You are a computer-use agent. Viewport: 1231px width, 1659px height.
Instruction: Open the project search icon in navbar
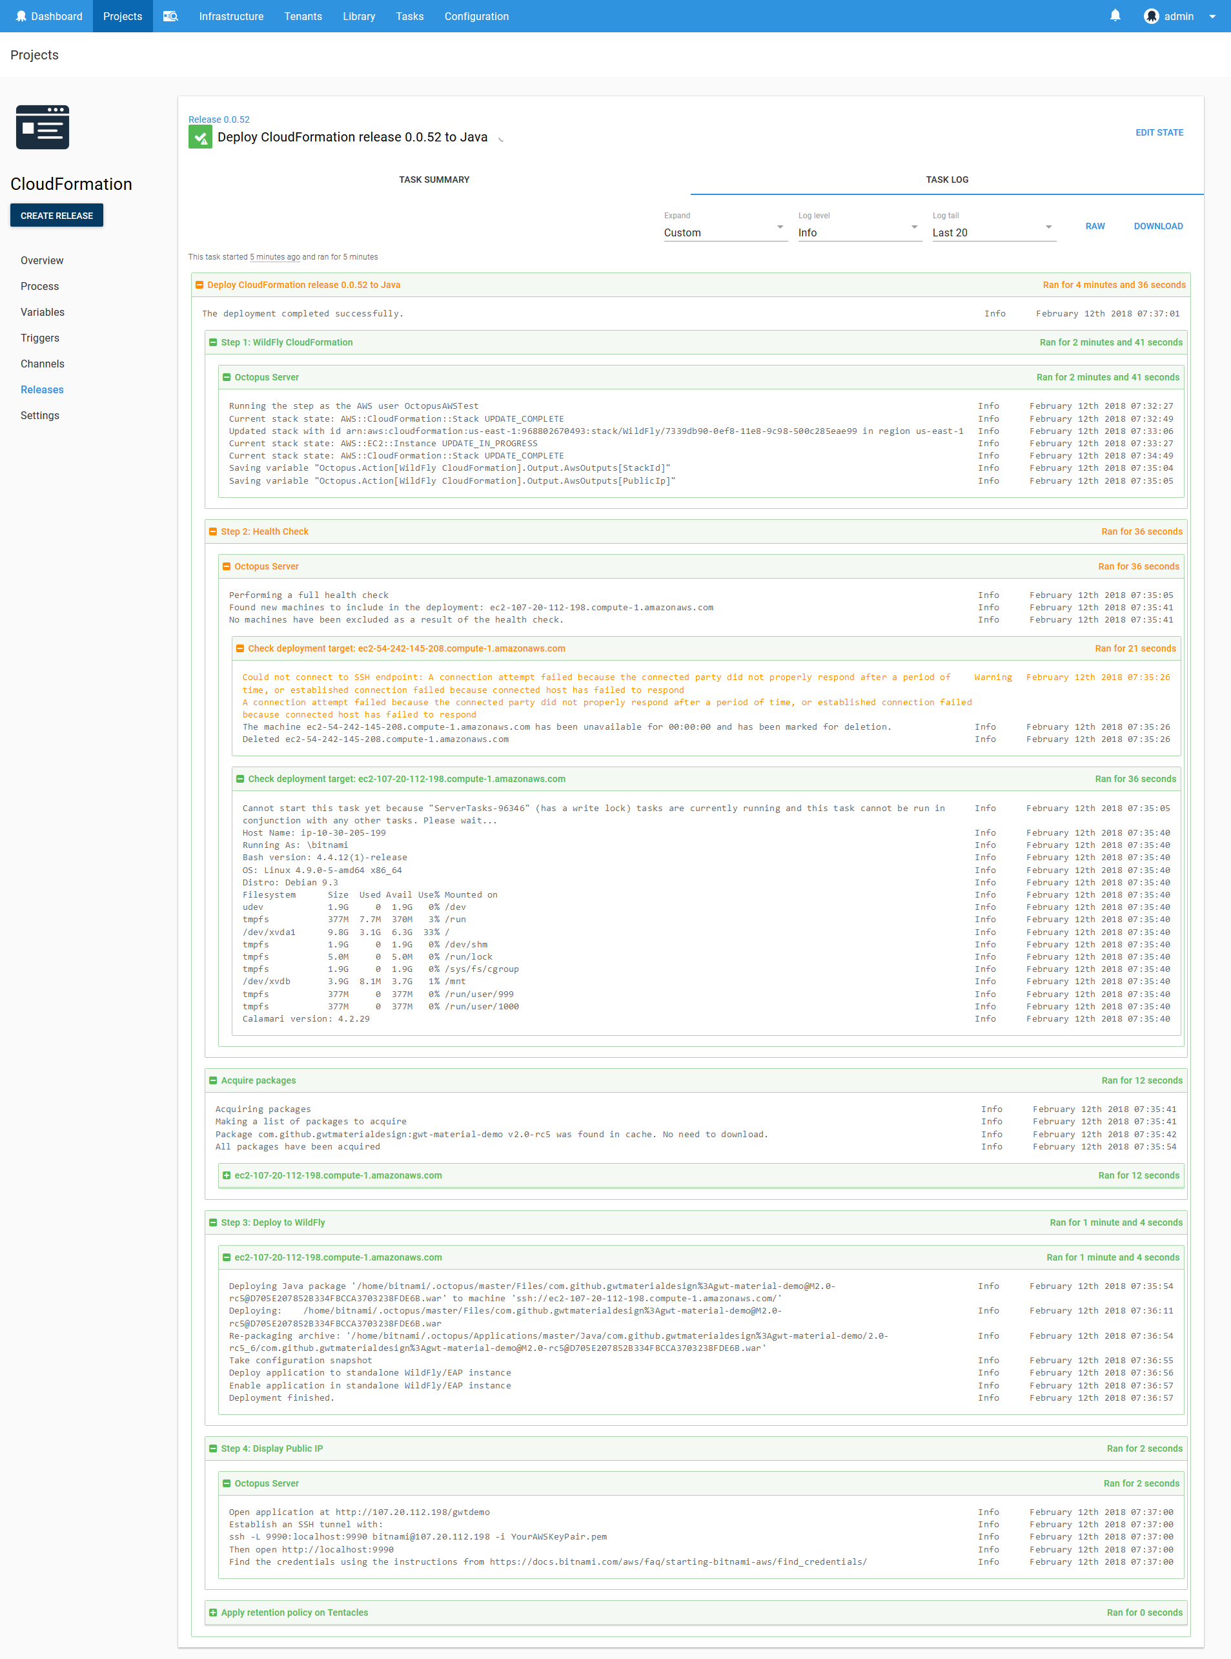coord(170,15)
